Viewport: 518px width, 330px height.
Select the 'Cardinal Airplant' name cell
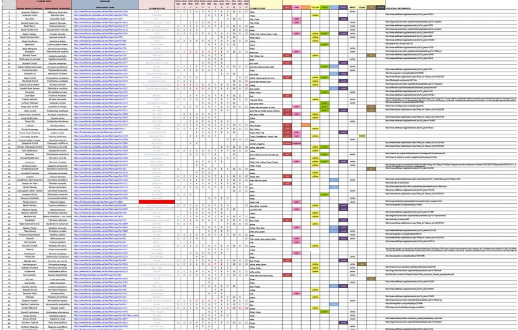30,70
